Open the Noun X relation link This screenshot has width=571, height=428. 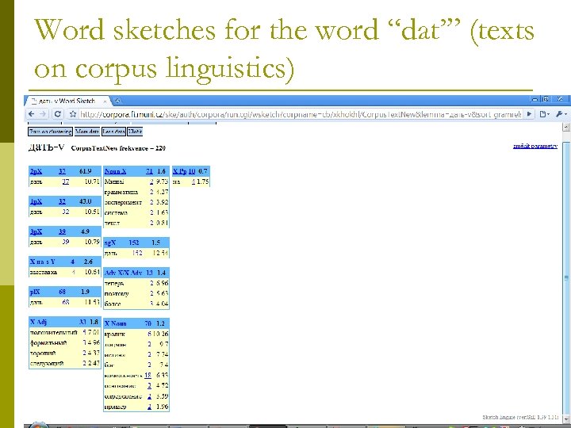(115, 171)
